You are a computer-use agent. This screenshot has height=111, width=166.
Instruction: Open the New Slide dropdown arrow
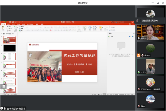point(18,28)
